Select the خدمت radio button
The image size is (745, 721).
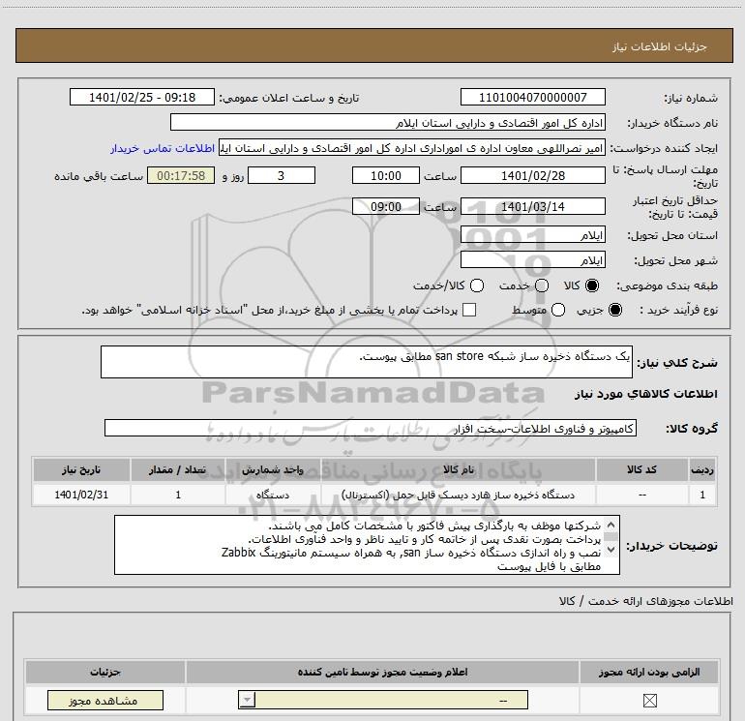coord(542,286)
